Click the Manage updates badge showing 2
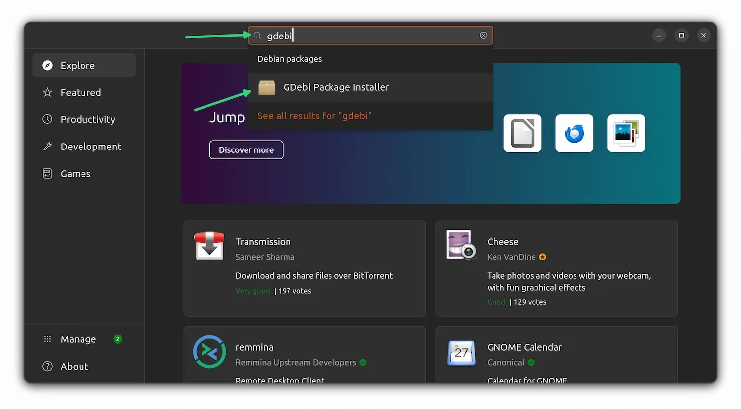 pyautogui.click(x=118, y=339)
